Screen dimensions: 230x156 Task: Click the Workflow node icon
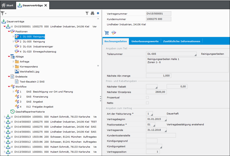click(13, 86)
